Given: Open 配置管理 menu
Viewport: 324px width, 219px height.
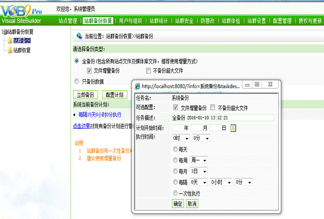Looking at the screenshot, I should coord(282,21).
